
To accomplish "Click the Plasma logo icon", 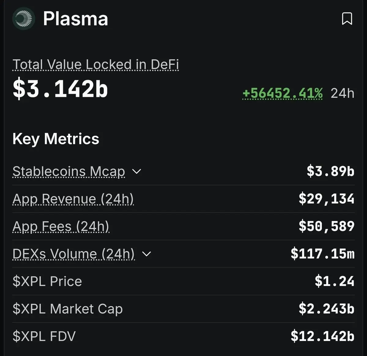I will [x=24, y=19].
